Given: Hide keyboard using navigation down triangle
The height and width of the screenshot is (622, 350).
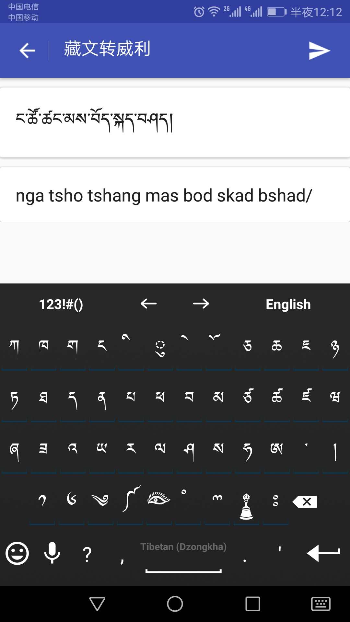Looking at the screenshot, I should pyautogui.click(x=97, y=604).
